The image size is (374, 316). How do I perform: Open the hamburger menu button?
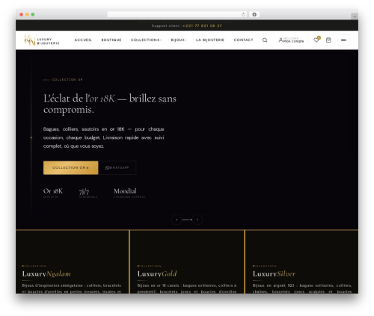click(x=343, y=40)
